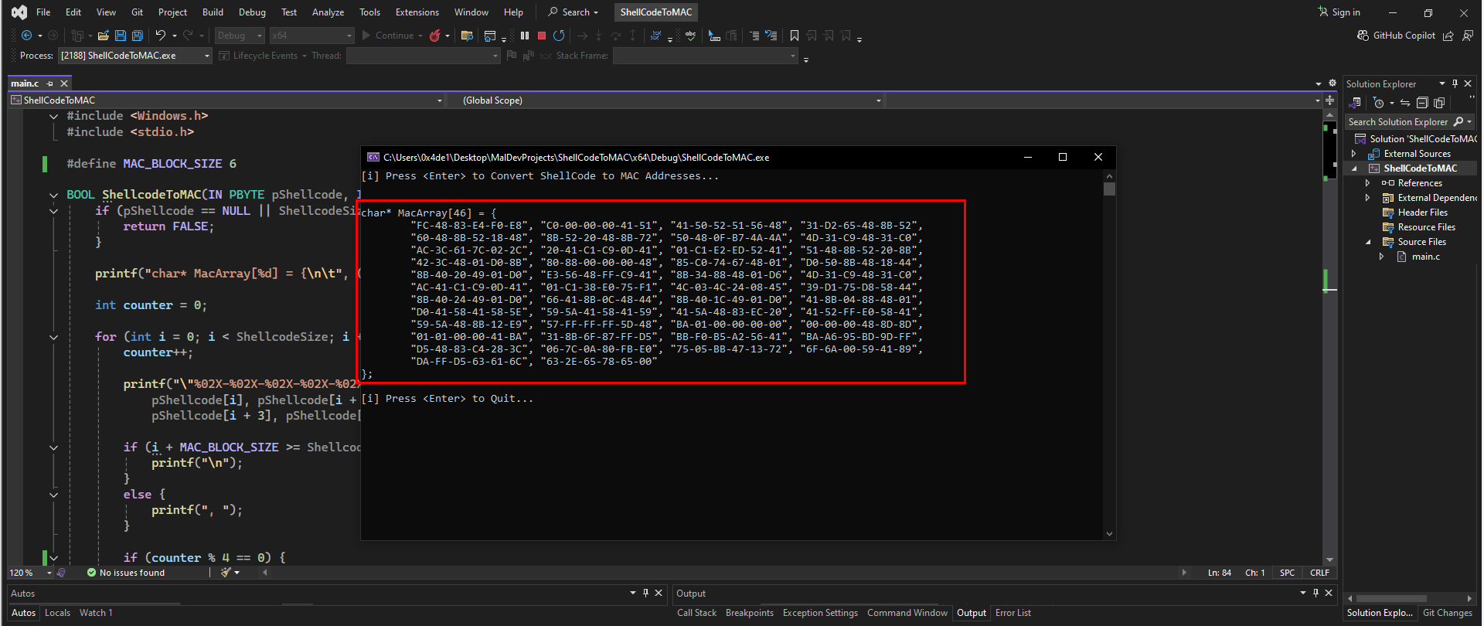Open the File menu
This screenshot has width=1484, height=626.
click(x=43, y=12)
